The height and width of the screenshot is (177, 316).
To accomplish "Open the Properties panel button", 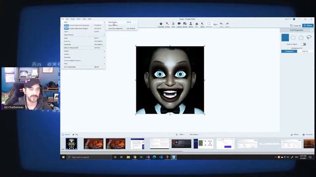I will [x=308, y=135].
